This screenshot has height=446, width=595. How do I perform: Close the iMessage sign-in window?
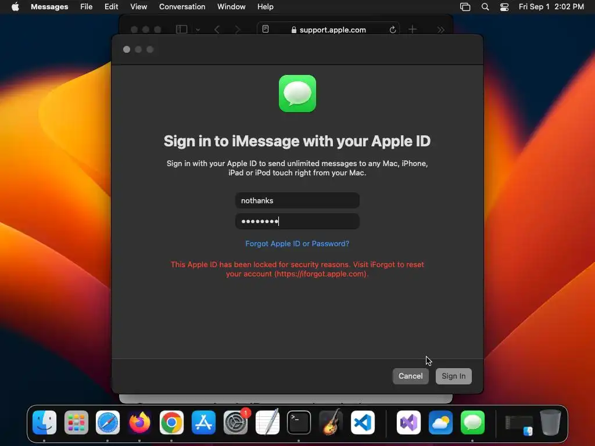(127, 49)
